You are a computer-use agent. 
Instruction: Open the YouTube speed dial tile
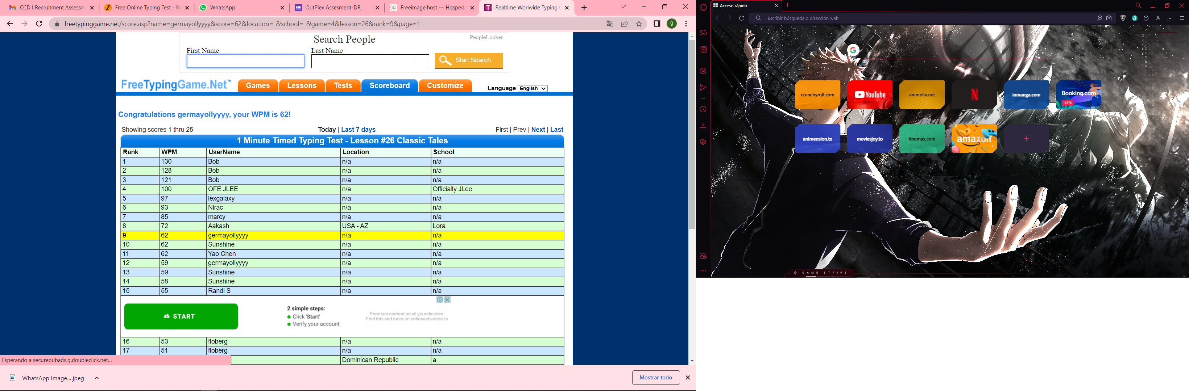click(869, 94)
